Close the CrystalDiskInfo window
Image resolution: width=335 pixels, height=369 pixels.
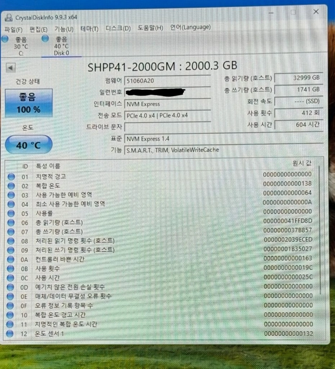coord(316,12)
